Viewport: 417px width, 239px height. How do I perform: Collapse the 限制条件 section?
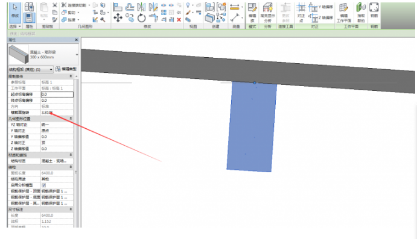pos(71,76)
